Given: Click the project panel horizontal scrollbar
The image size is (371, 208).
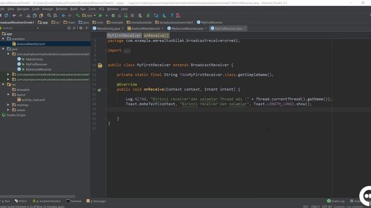Looking at the screenshot, I should click(38, 196).
